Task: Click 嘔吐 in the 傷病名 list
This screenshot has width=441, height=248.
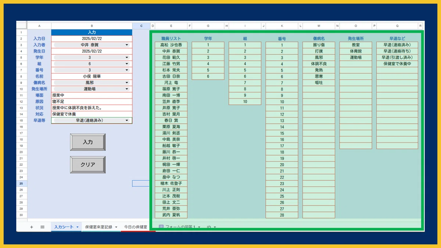Action: [319, 83]
